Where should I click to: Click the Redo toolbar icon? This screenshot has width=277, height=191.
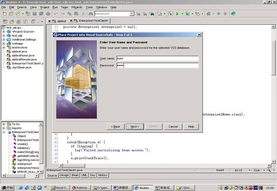coord(63,14)
